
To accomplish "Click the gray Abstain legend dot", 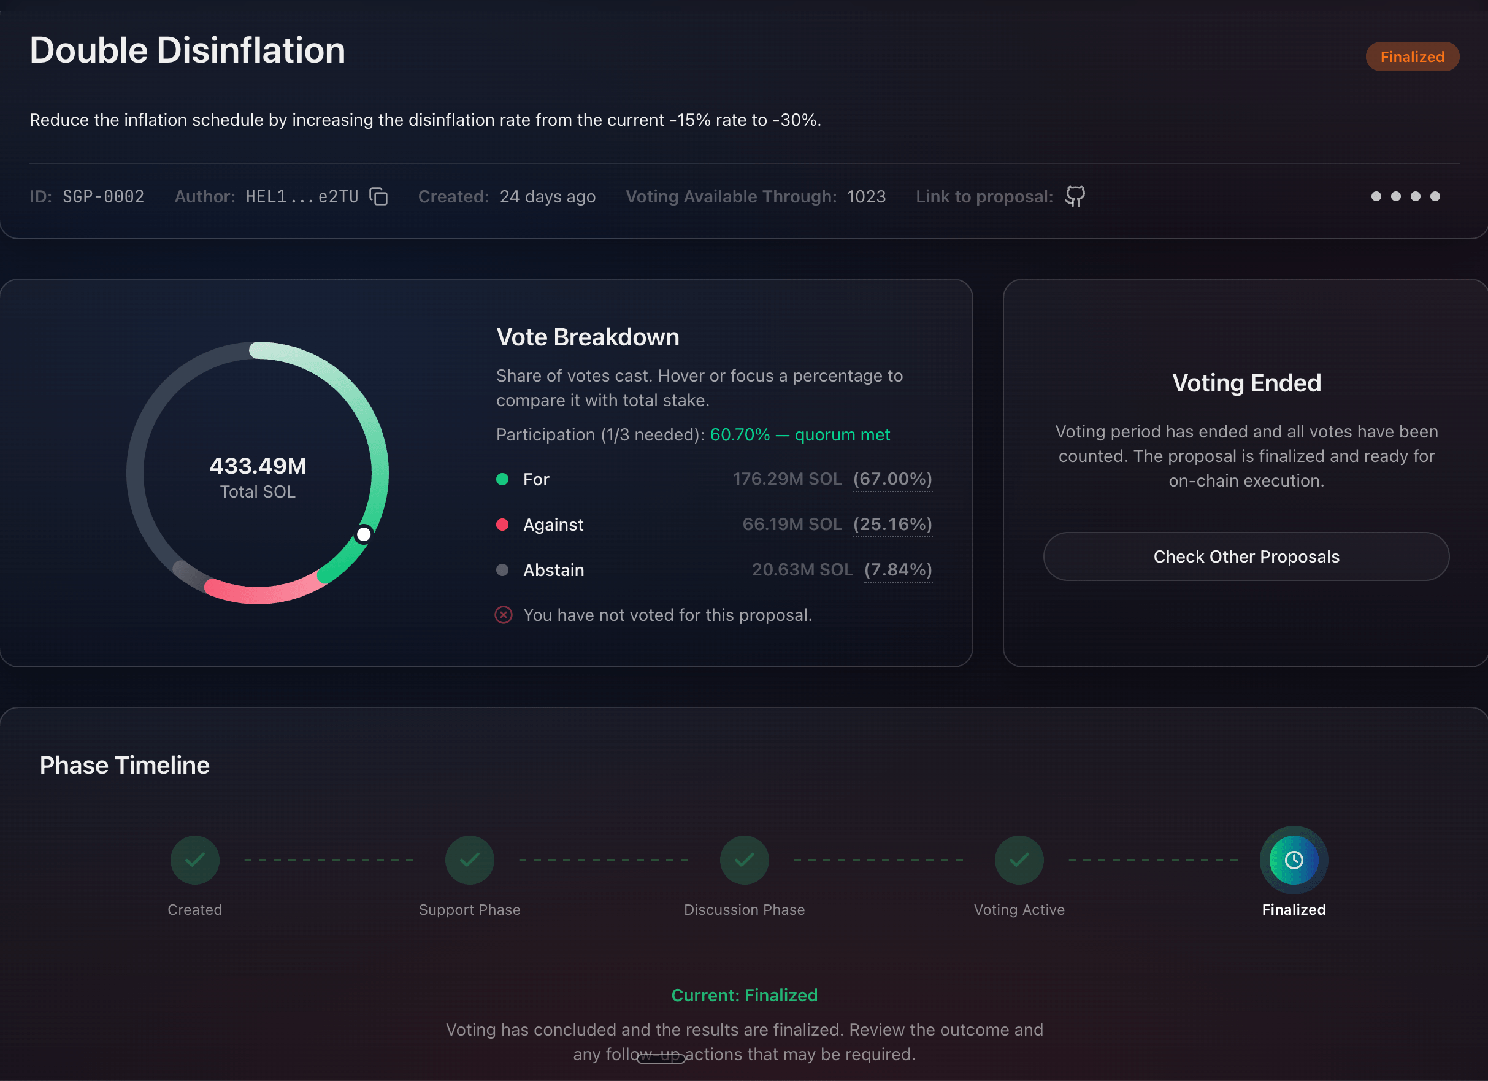I will tap(502, 570).
